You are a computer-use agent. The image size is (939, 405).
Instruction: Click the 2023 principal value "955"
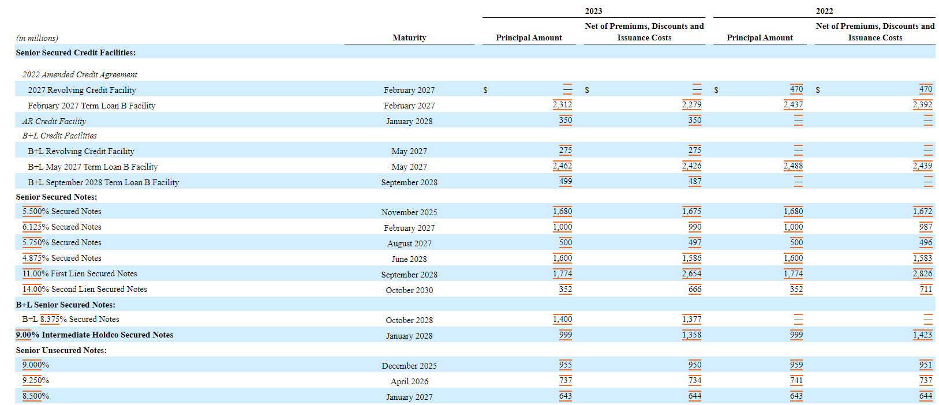click(x=566, y=365)
